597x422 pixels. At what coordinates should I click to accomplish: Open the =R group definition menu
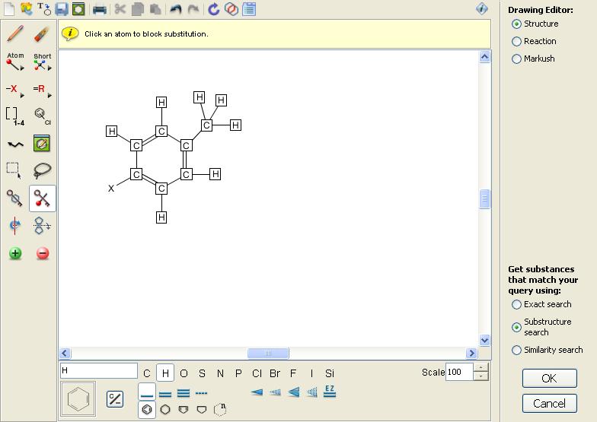[42, 90]
